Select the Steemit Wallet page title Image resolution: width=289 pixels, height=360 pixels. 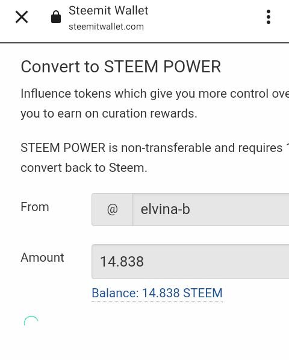coord(108,11)
